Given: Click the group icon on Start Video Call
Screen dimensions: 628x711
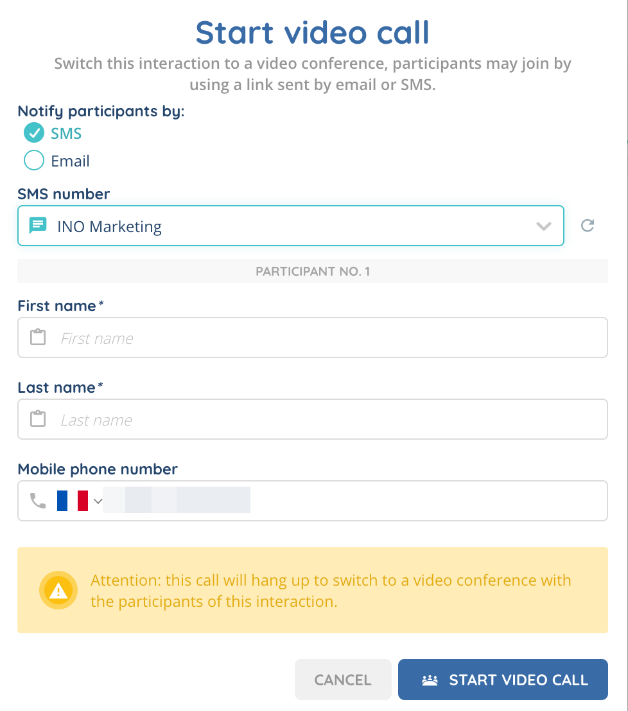Looking at the screenshot, I should tap(430, 680).
